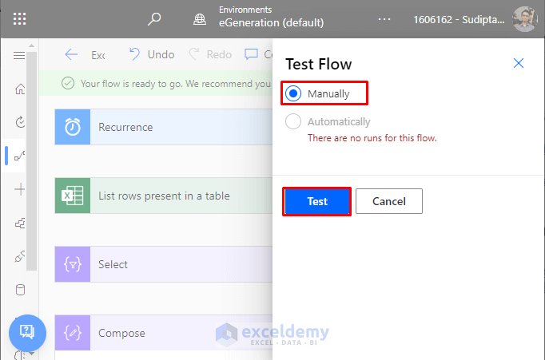Expand the Recurrence step card
Screen dimensions: 545x360
180,127
